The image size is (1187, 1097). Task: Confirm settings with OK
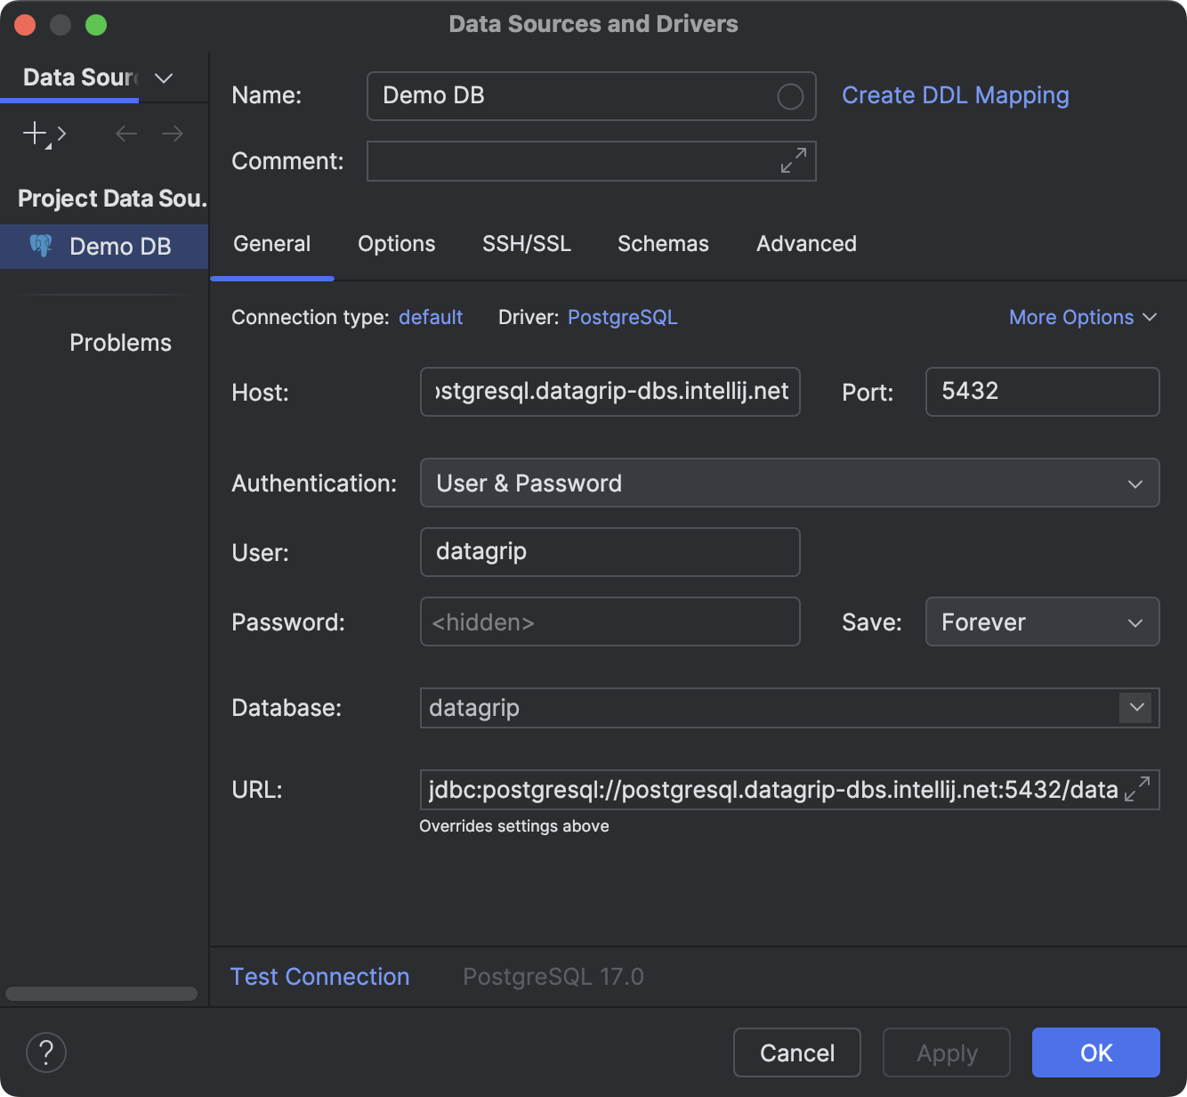(1095, 1052)
